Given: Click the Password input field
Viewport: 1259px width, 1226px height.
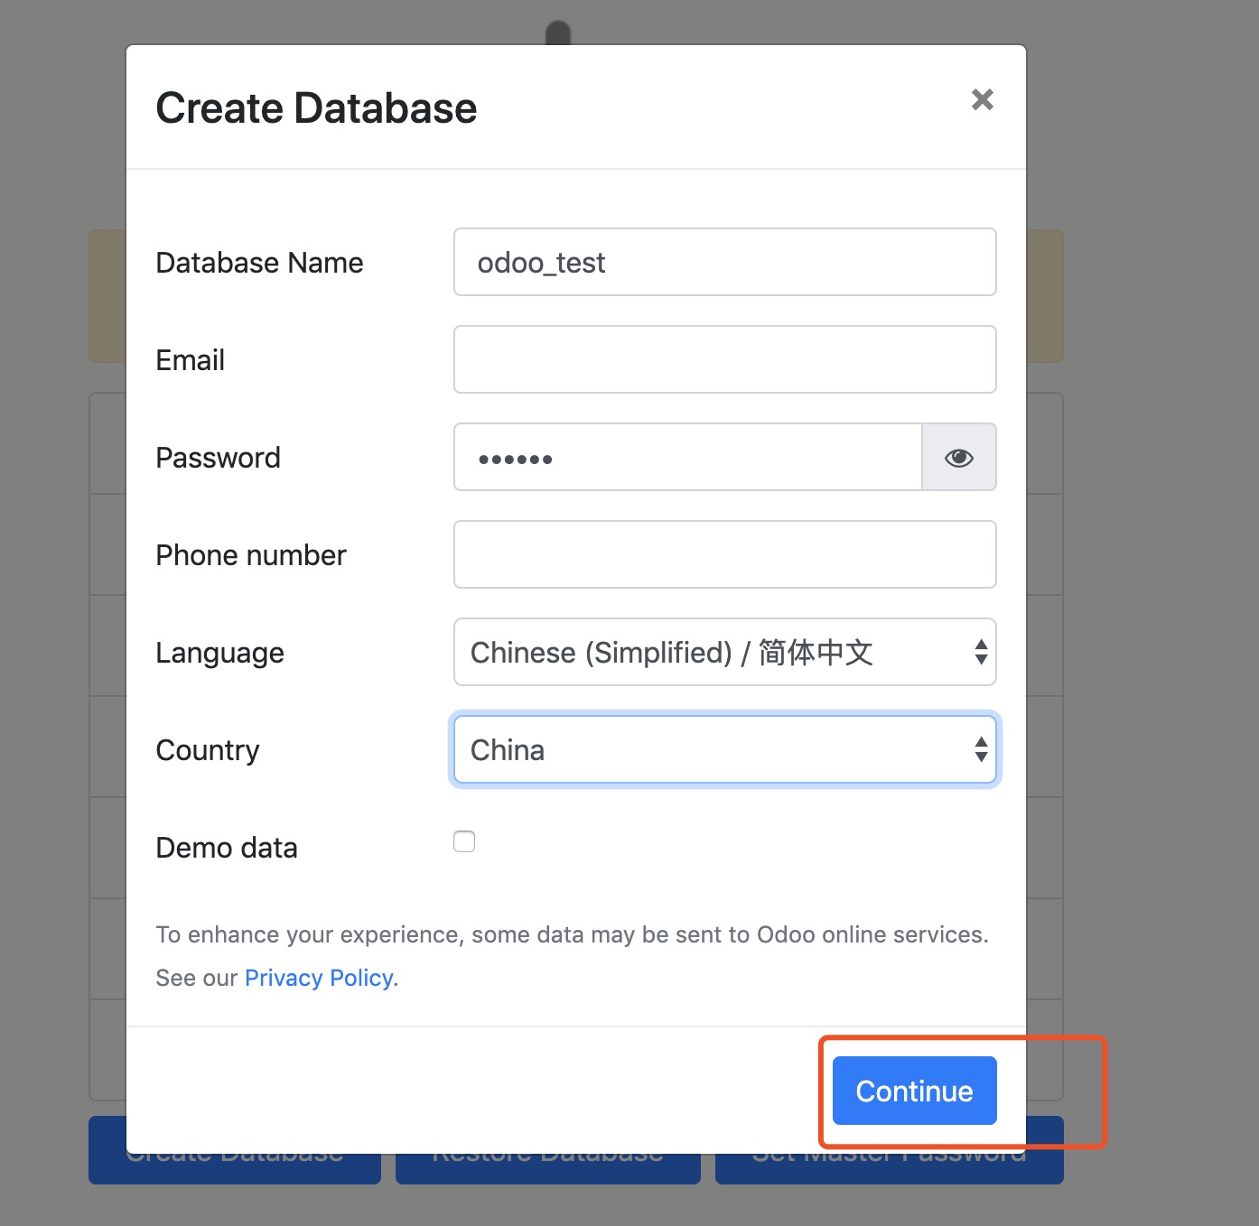Looking at the screenshot, I should 686,458.
